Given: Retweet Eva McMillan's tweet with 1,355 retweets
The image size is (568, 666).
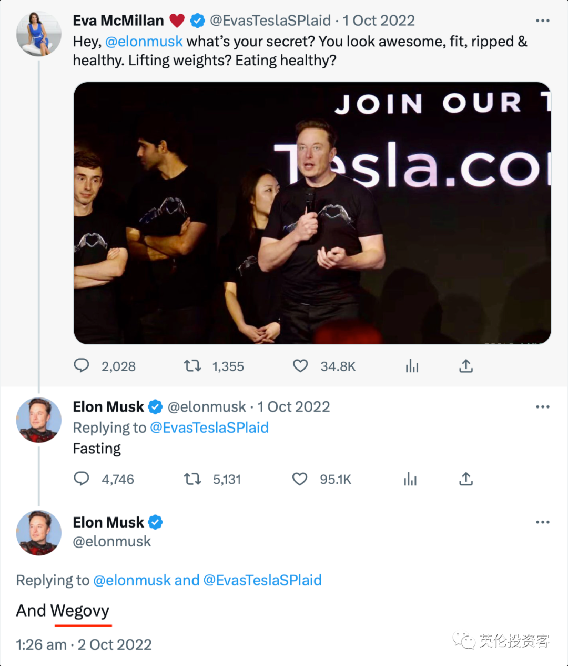Looking at the screenshot, I should [192, 365].
